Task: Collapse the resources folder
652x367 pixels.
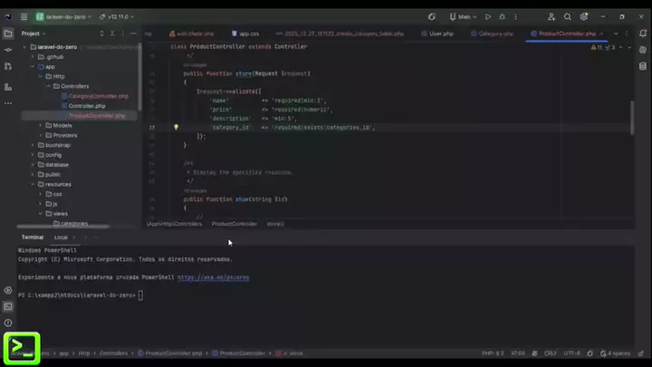Action: click(33, 184)
